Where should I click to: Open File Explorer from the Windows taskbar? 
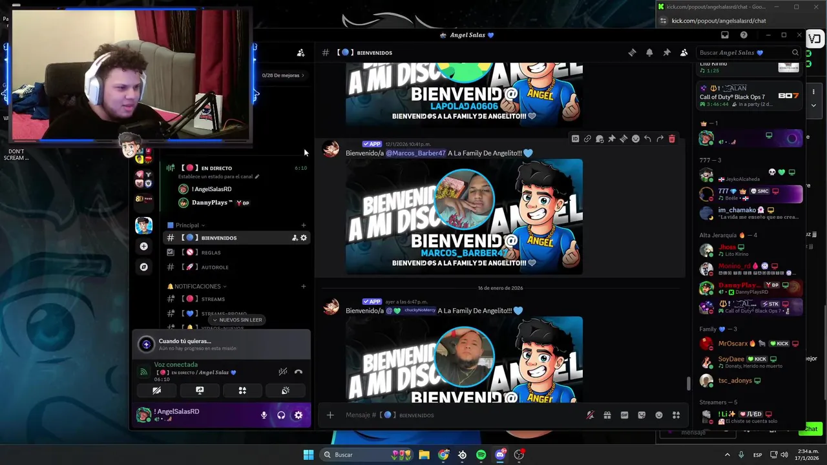pyautogui.click(x=424, y=455)
